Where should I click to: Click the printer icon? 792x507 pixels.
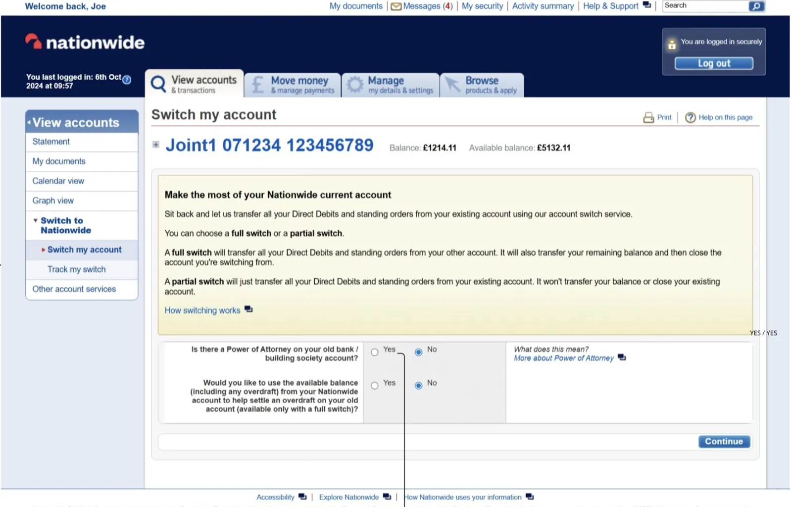(x=648, y=117)
